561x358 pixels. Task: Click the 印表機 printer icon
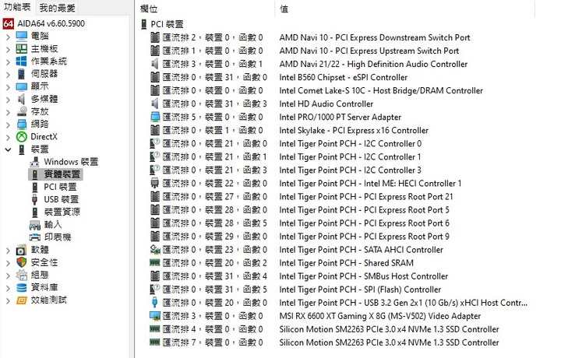click(35, 237)
